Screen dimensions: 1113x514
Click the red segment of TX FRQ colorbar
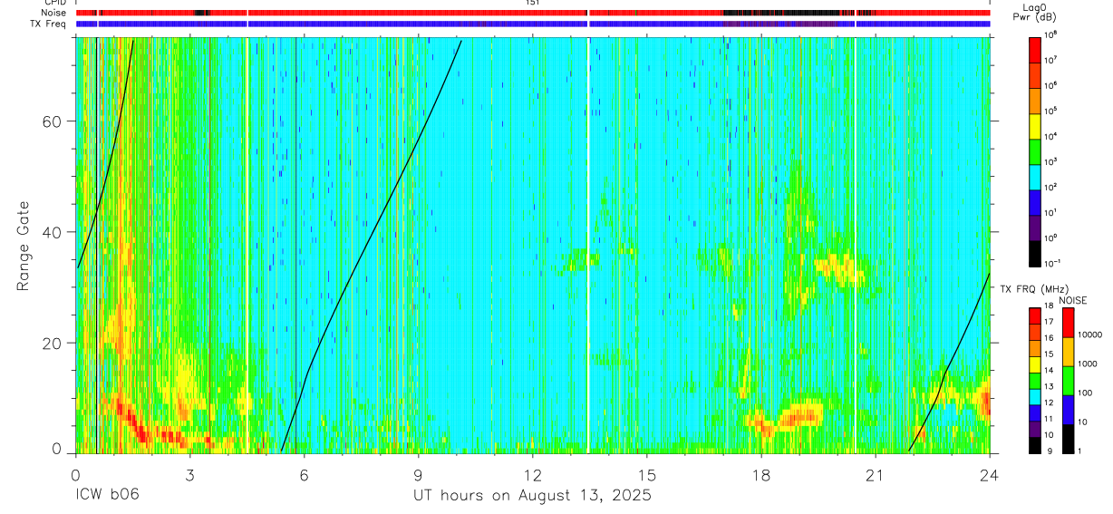pos(1035,316)
